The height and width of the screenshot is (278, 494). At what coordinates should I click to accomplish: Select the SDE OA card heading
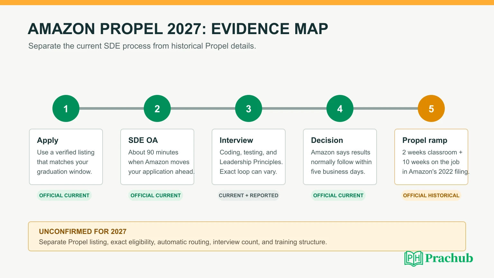click(x=143, y=140)
